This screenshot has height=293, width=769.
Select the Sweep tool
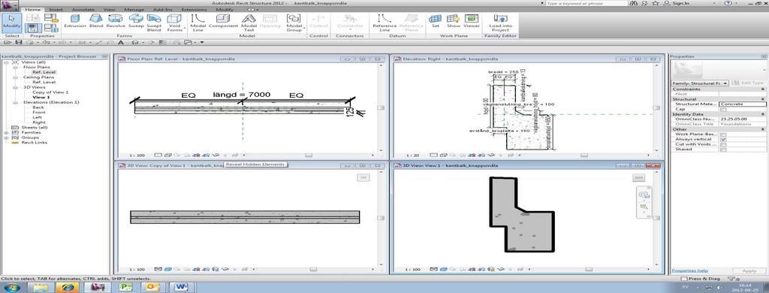click(x=136, y=22)
